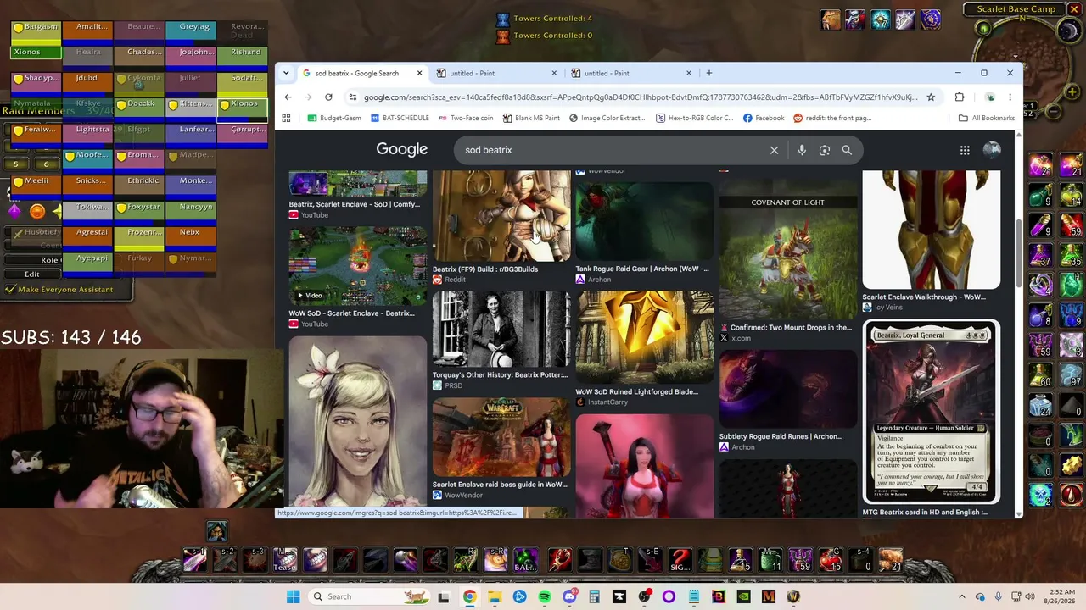Open the Chrome bookmarks apps grid icon
1086x610 pixels.
click(x=287, y=118)
